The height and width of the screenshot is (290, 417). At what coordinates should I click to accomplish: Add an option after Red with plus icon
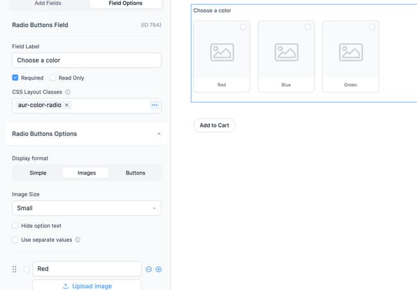coord(158,269)
